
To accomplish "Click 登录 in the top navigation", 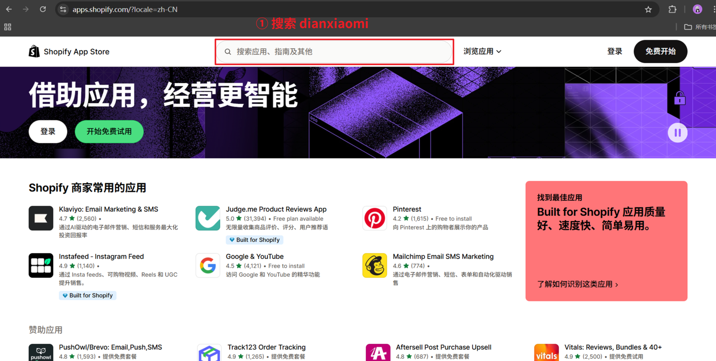I will coord(614,51).
